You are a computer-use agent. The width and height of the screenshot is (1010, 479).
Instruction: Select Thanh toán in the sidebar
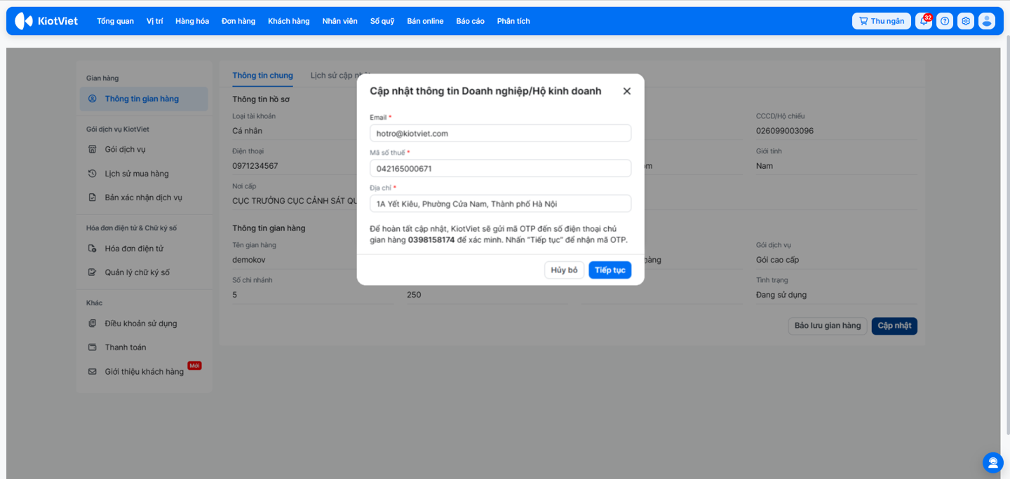point(144,347)
